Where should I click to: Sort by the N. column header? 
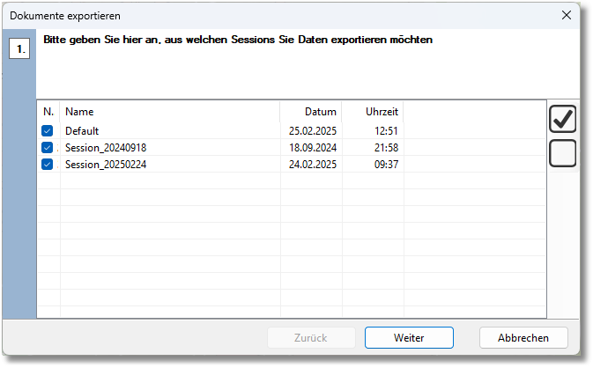[48, 112]
